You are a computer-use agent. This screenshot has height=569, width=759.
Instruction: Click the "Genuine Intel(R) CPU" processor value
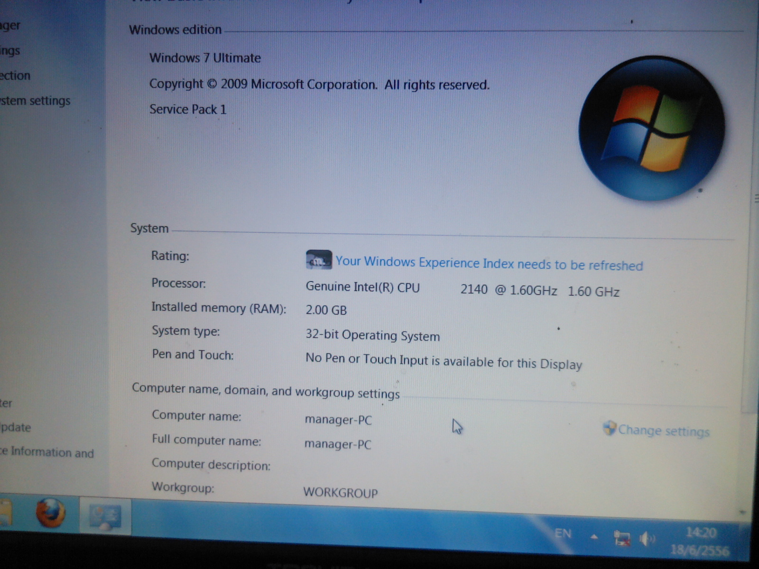(x=363, y=287)
